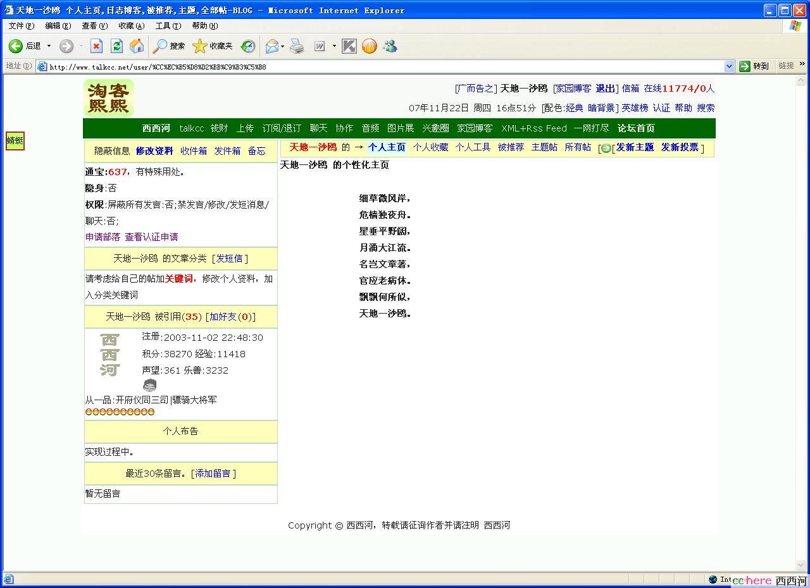Image resolution: width=810 pixels, height=588 pixels.
Task: Open 图片展 gallery link
Action: (401, 128)
